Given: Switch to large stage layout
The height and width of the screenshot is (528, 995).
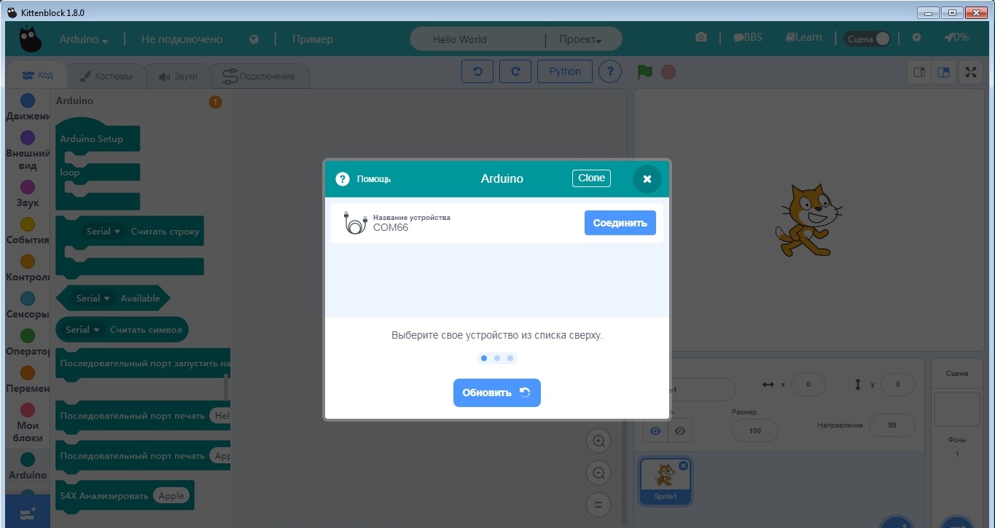Looking at the screenshot, I should click(x=944, y=72).
